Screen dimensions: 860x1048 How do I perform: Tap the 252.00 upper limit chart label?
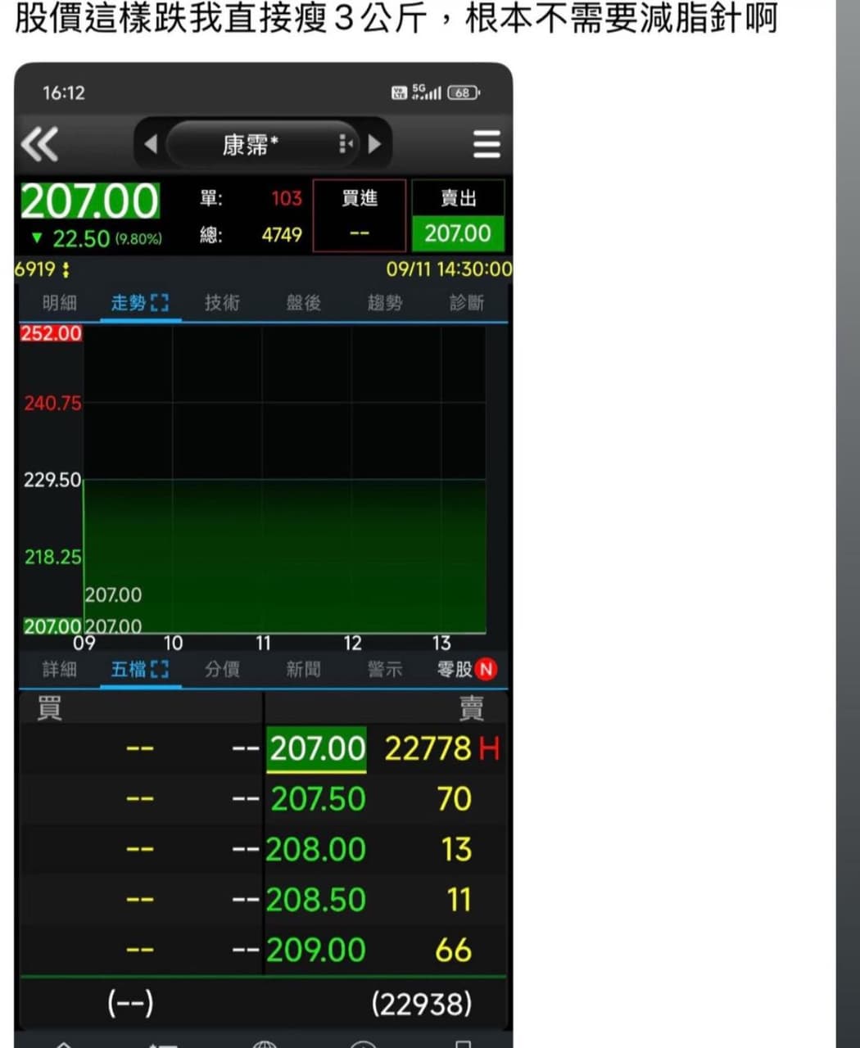tap(52, 333)
